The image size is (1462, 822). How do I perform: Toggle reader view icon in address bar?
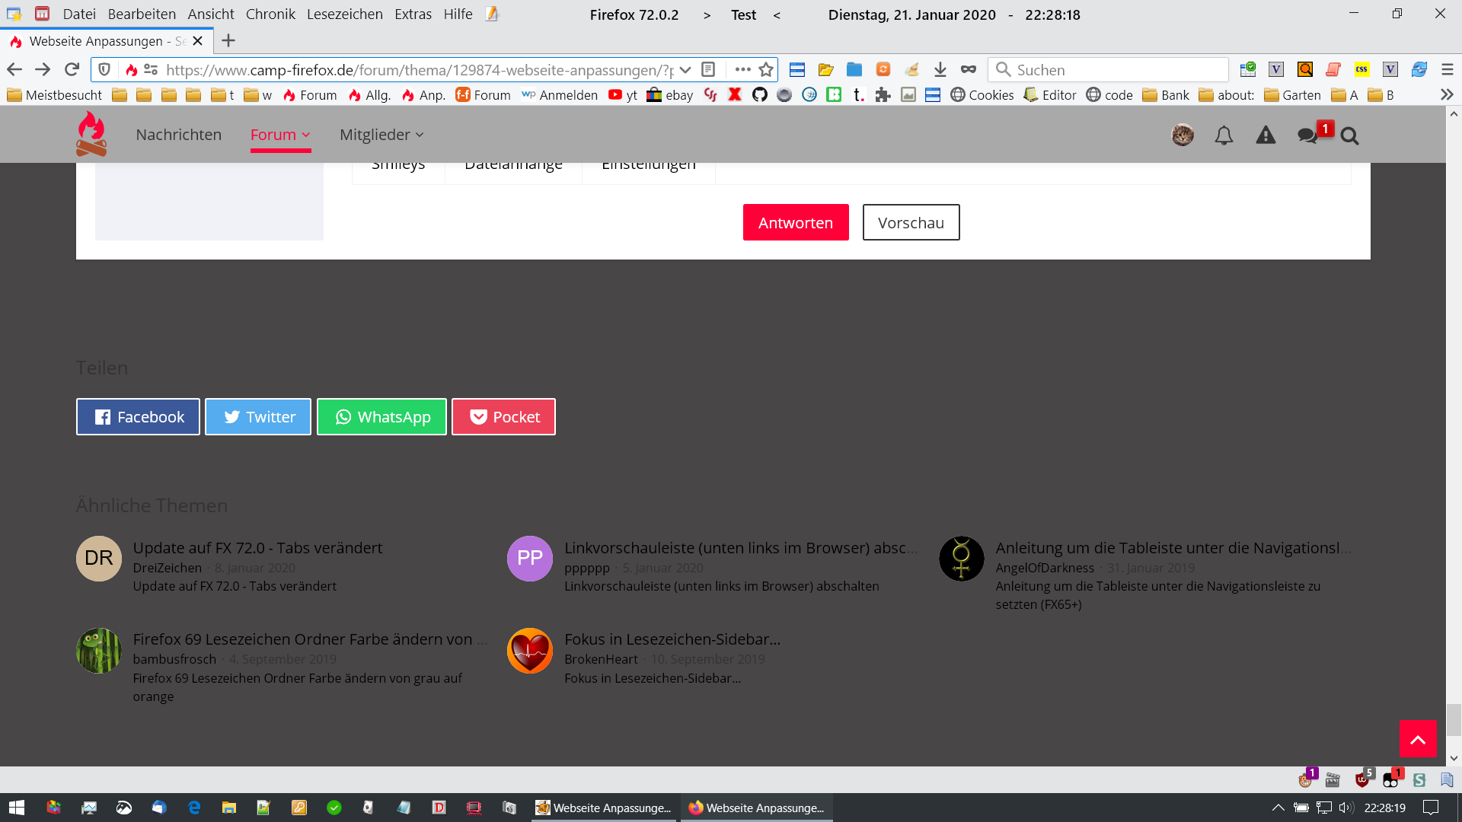click(x=708, y=69)
